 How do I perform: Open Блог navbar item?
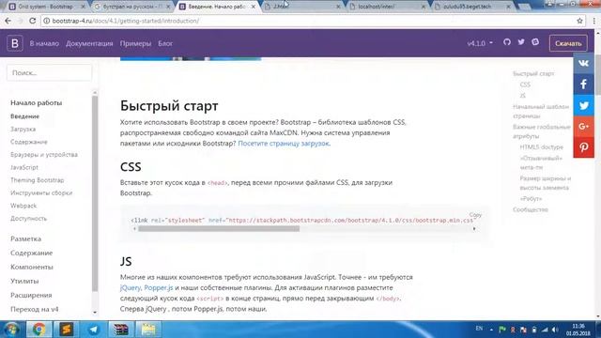pos(165,43)
